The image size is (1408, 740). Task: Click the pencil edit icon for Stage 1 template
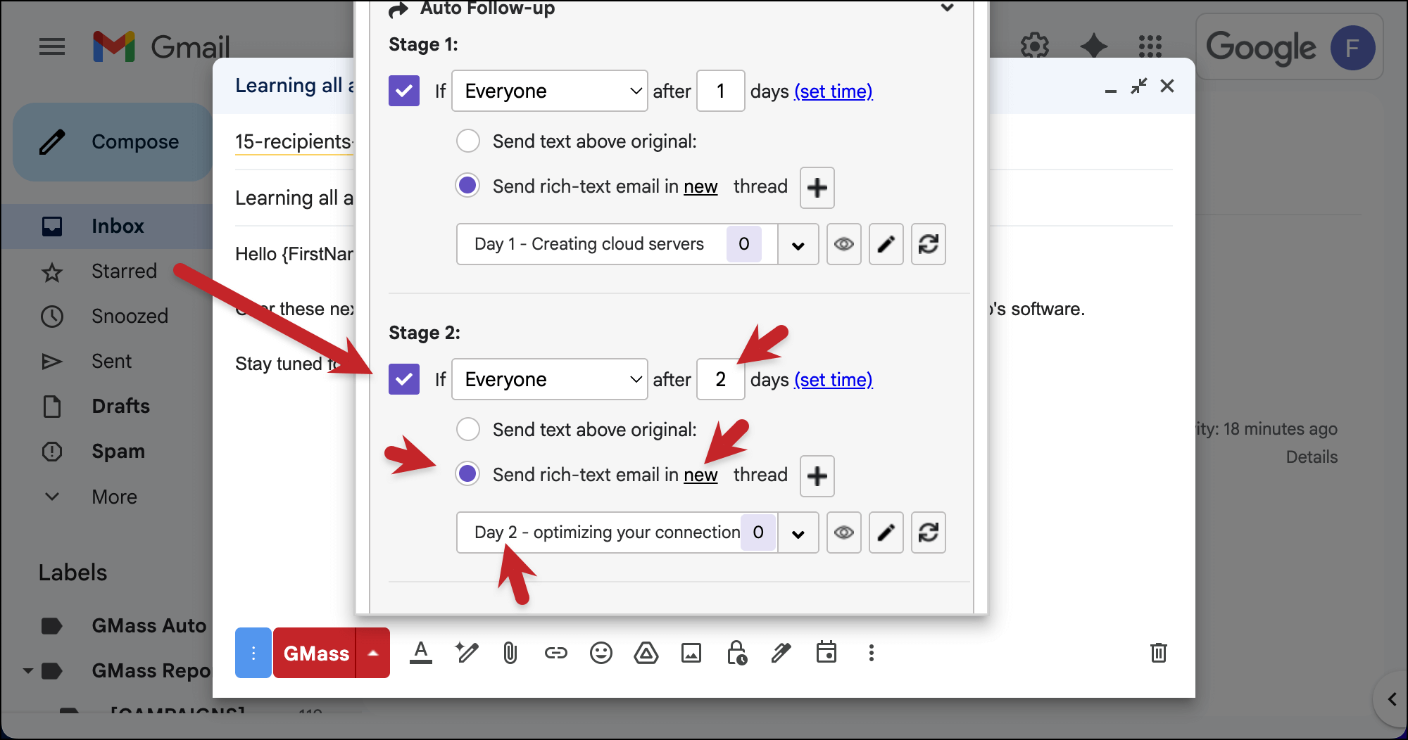pyautogui.click(x=886, y=244)
